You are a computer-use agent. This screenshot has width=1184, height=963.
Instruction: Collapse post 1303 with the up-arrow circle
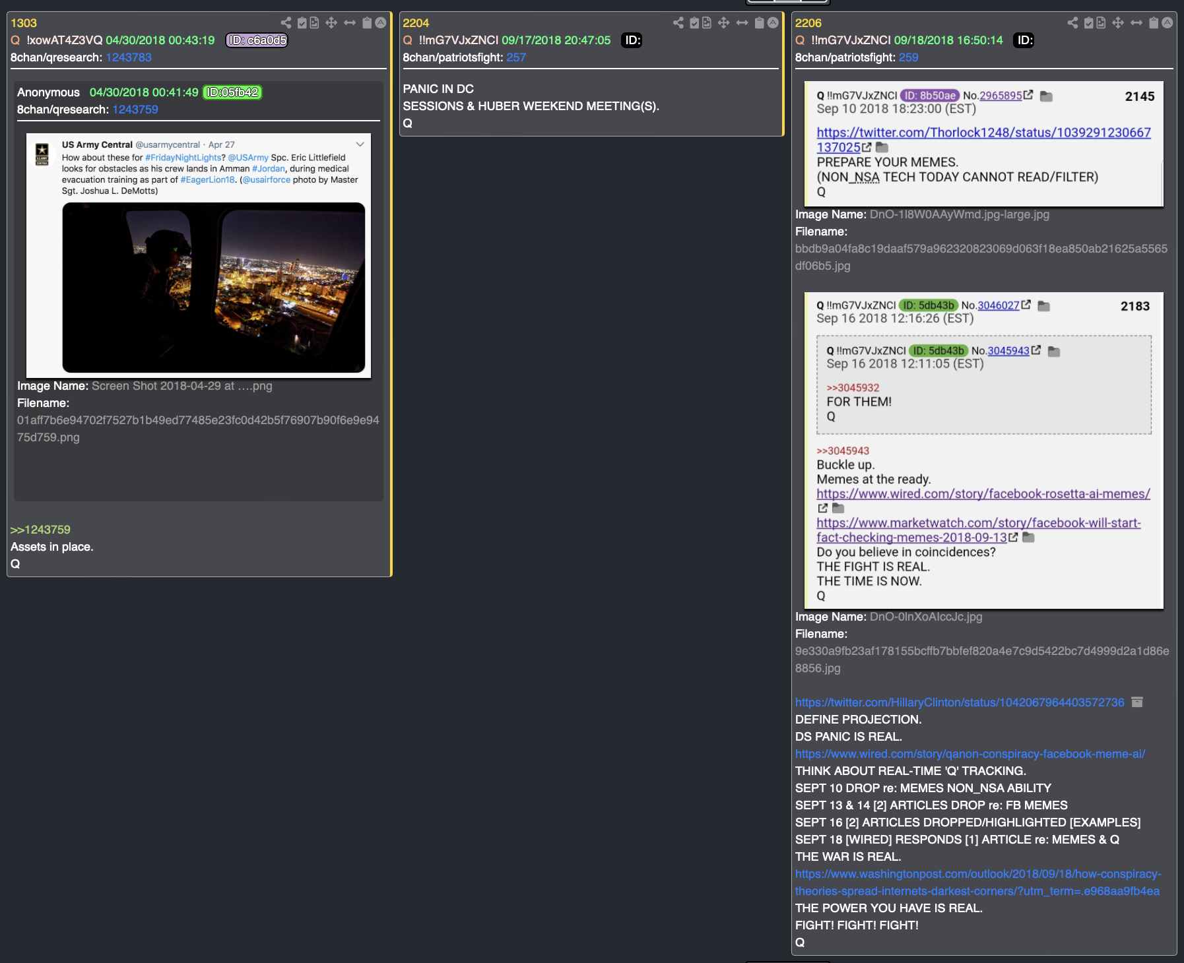coord(381,23)
